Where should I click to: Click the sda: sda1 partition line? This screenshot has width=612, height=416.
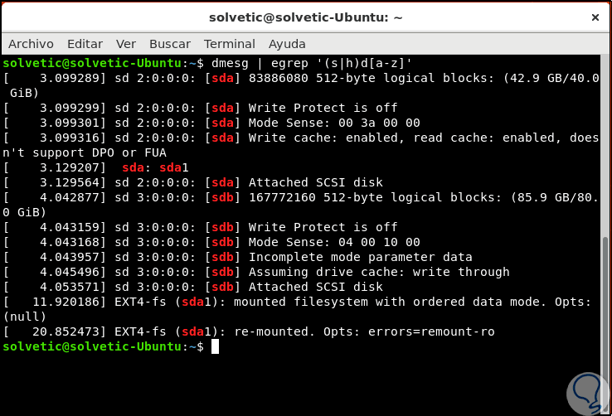[96, 167]
